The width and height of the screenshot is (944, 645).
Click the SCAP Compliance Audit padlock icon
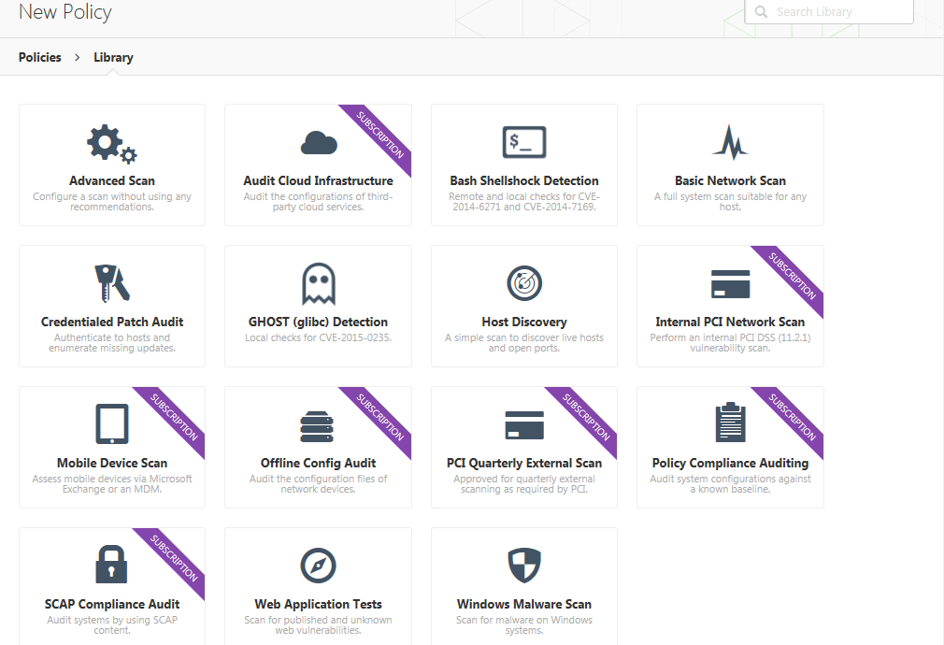[x=112, y=565]
